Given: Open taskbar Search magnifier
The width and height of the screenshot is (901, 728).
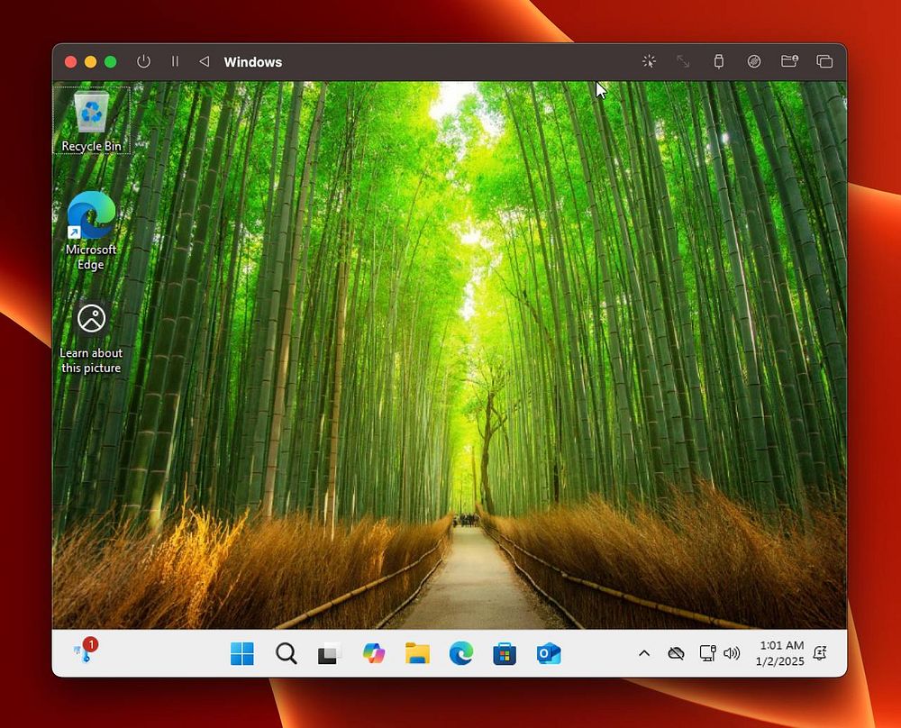Looking at the screenshot, I should pyautogui.click(x=286, y=653).
